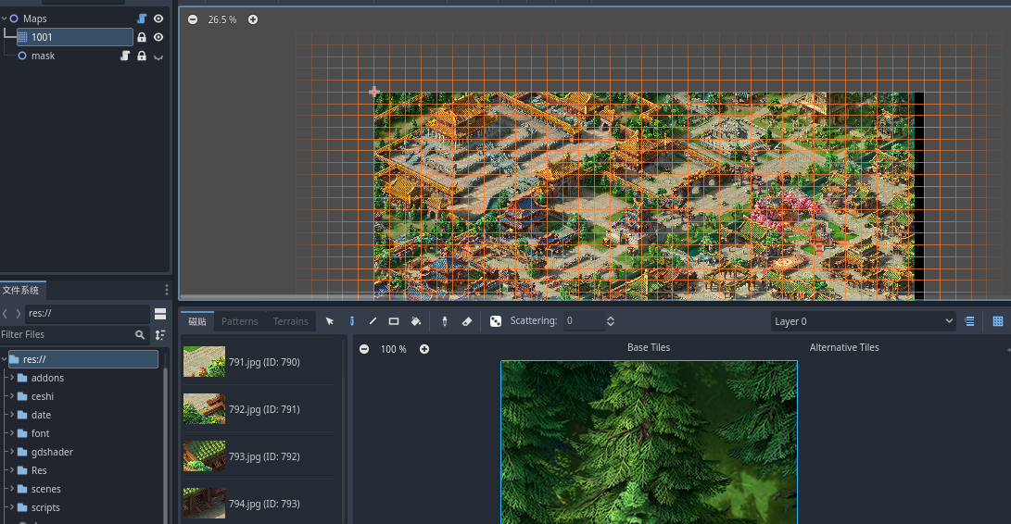Reset viewport zoom showing 26.5 %
The width and height of the screenshot is (1011, 524).
pyautogui.click(x=222, y=20)
